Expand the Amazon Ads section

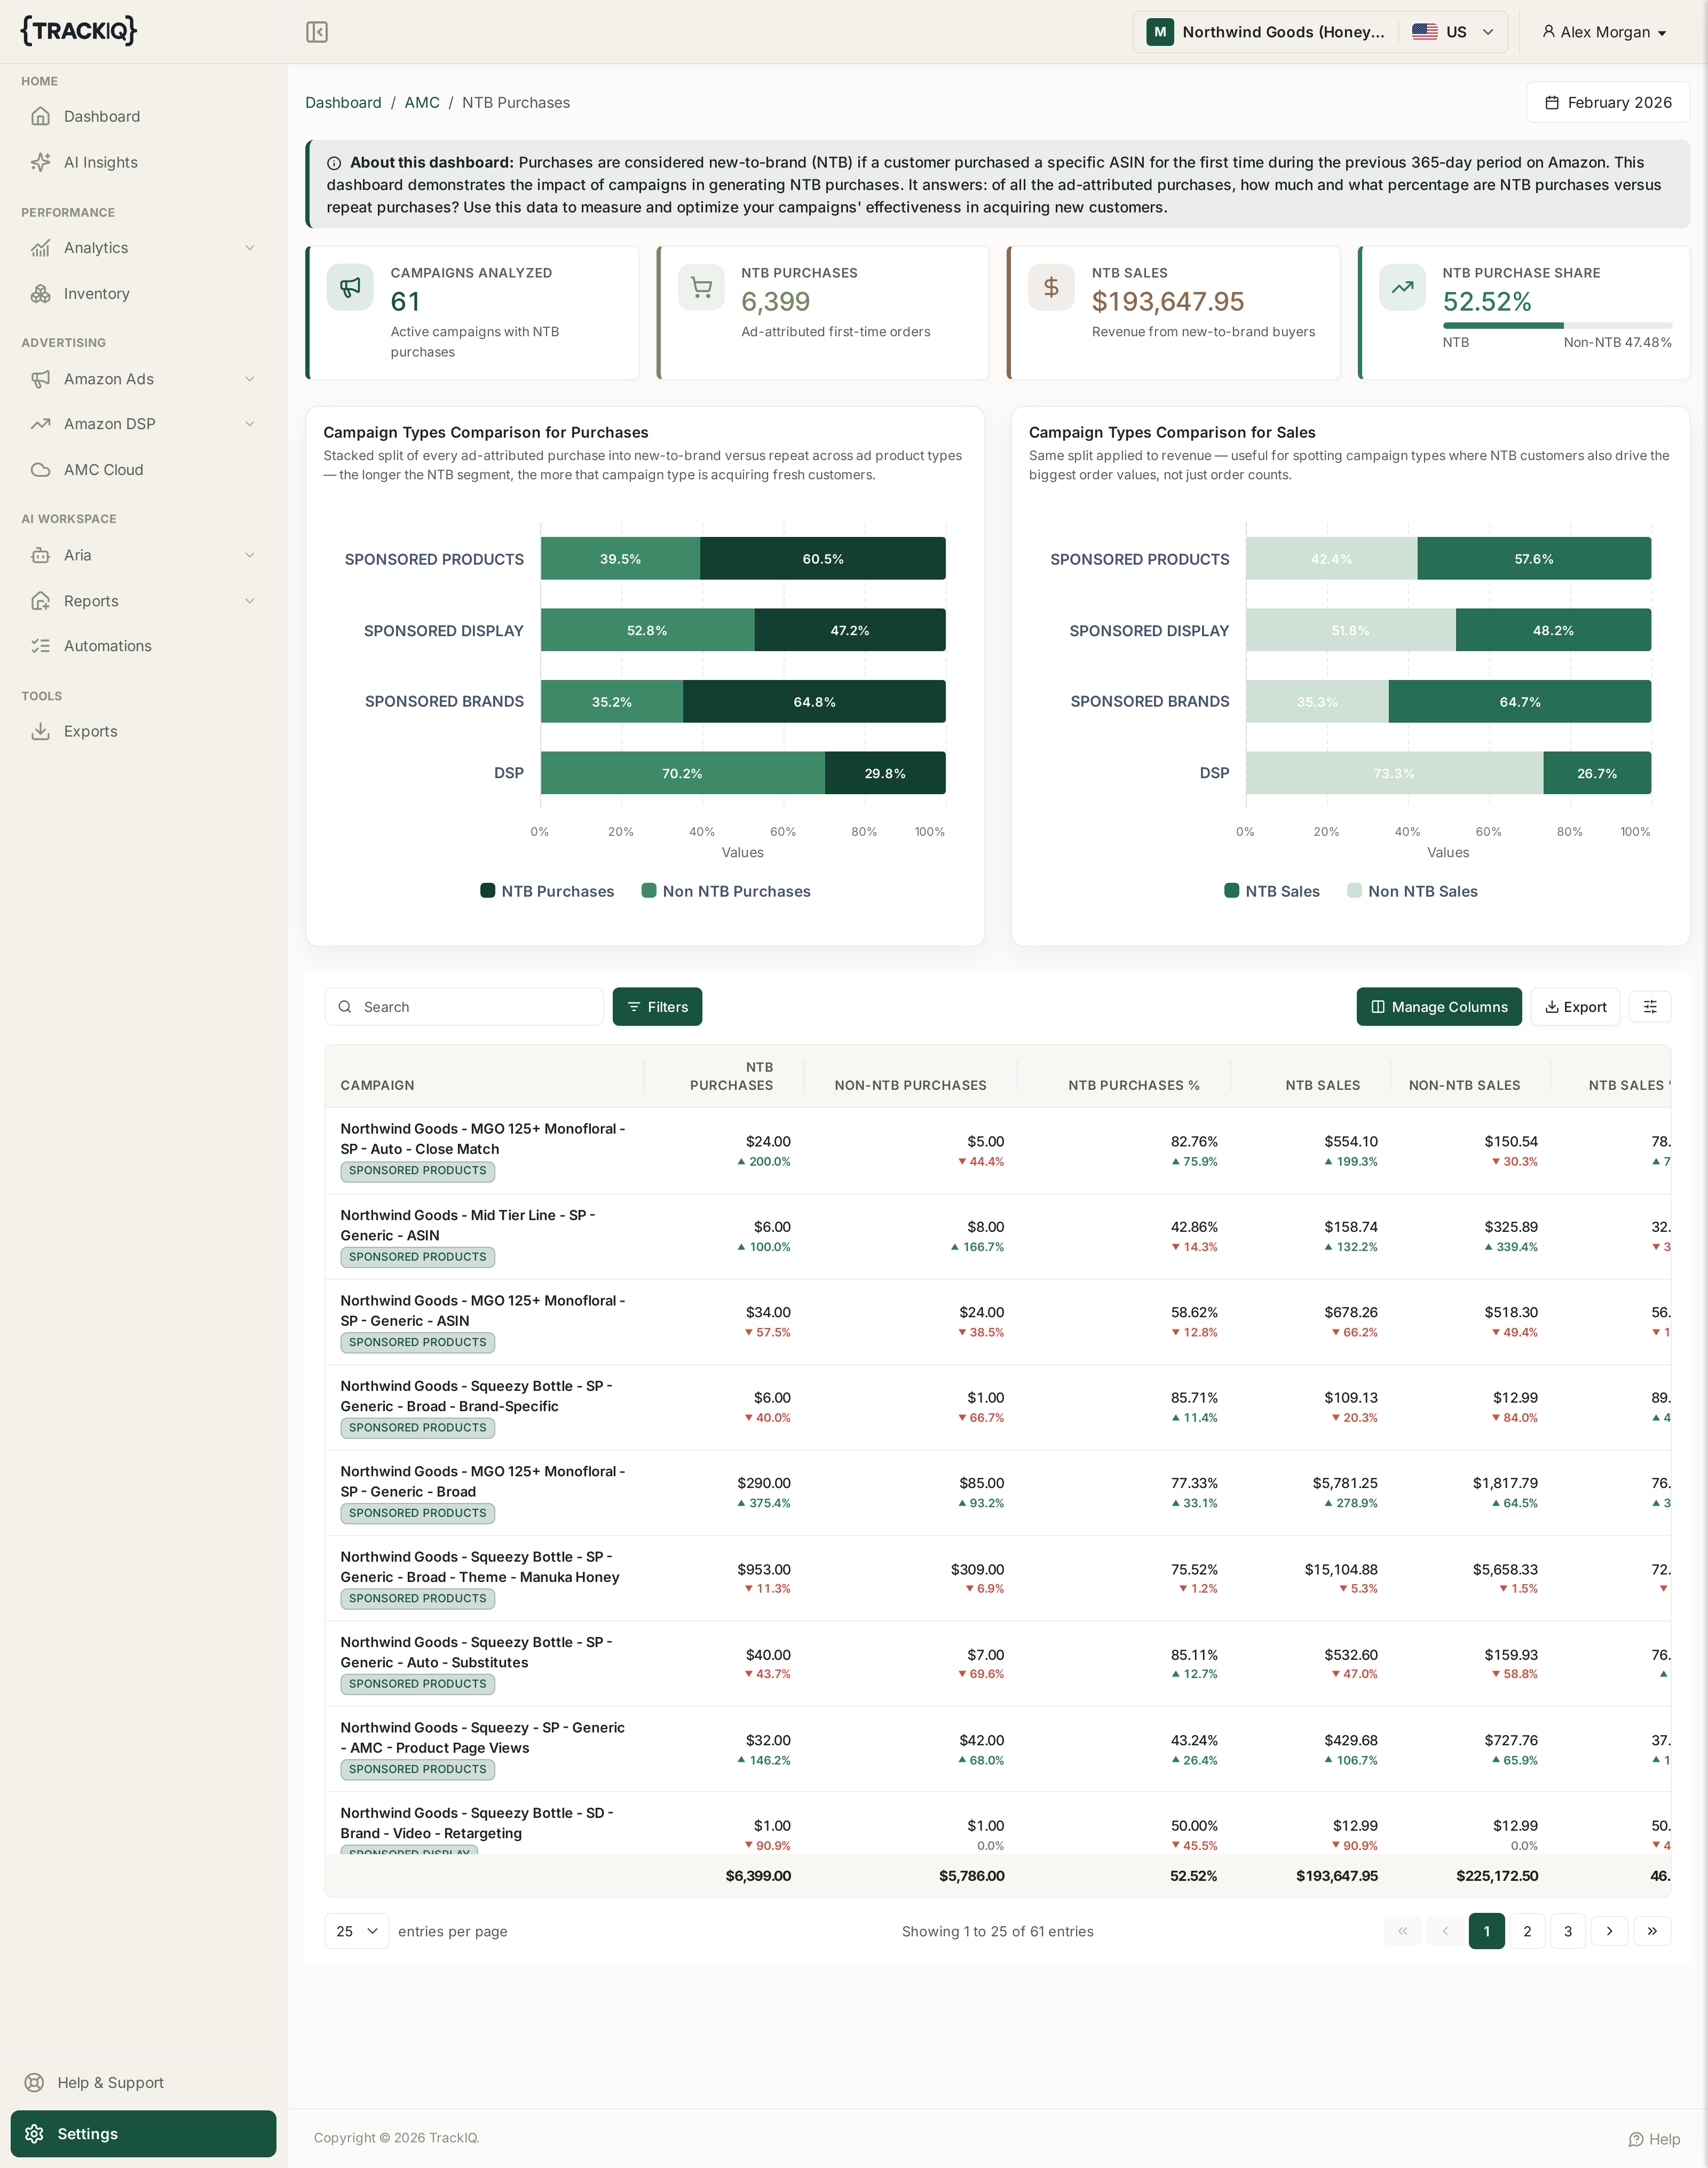tap(143, 379)
